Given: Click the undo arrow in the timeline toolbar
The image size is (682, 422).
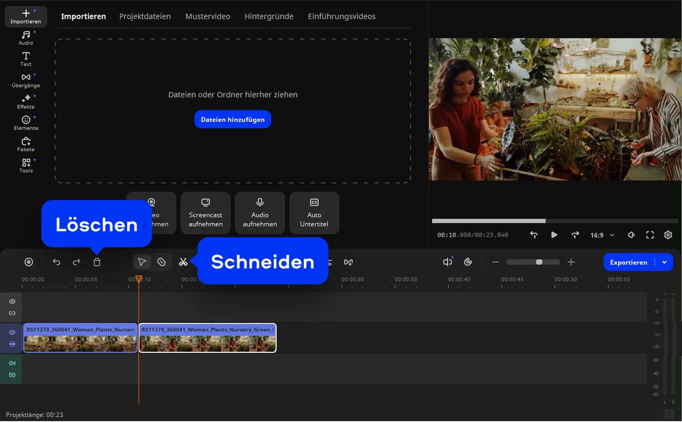Looking at the screenshot, I should coord(57,262).
